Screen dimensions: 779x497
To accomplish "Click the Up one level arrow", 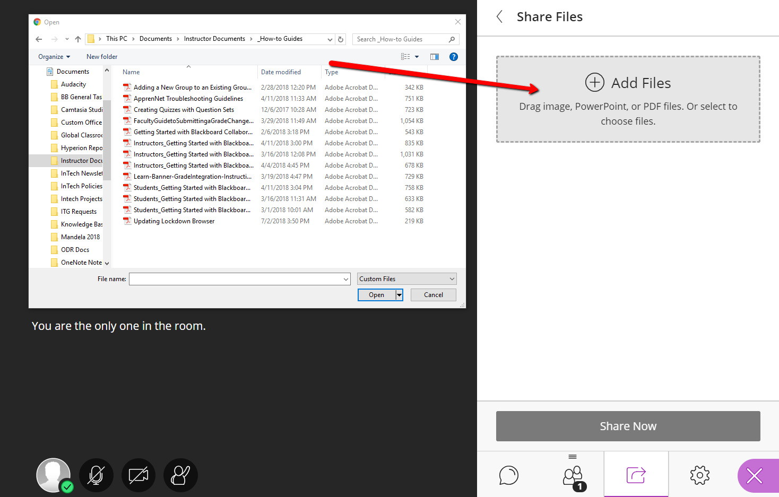I will click(78, 39).
